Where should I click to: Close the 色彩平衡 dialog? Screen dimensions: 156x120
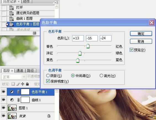click(152, 23)
